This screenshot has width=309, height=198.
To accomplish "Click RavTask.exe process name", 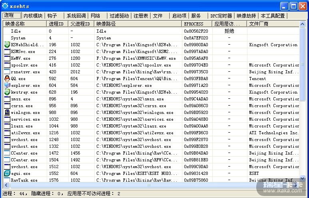I will click(x=24, y=180).
